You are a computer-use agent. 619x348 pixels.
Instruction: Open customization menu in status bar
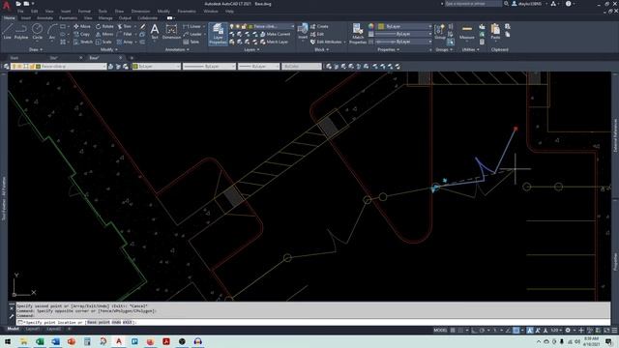[614, 331]
